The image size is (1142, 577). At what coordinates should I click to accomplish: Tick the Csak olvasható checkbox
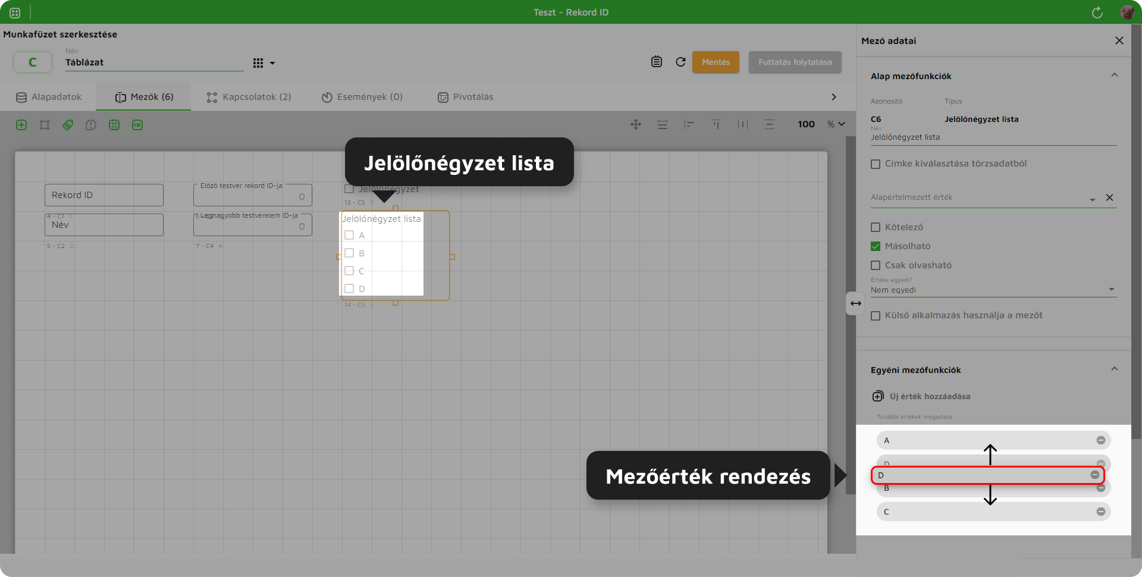coord(876,265)
